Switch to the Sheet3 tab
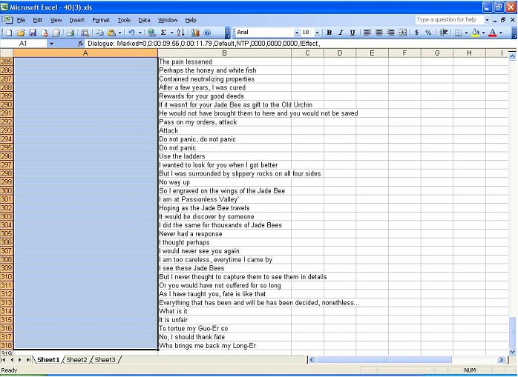Screen dimensions: 518x377 [x=105, y=359]
